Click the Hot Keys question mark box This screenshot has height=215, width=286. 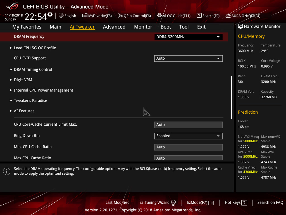[x=244, y=203]
